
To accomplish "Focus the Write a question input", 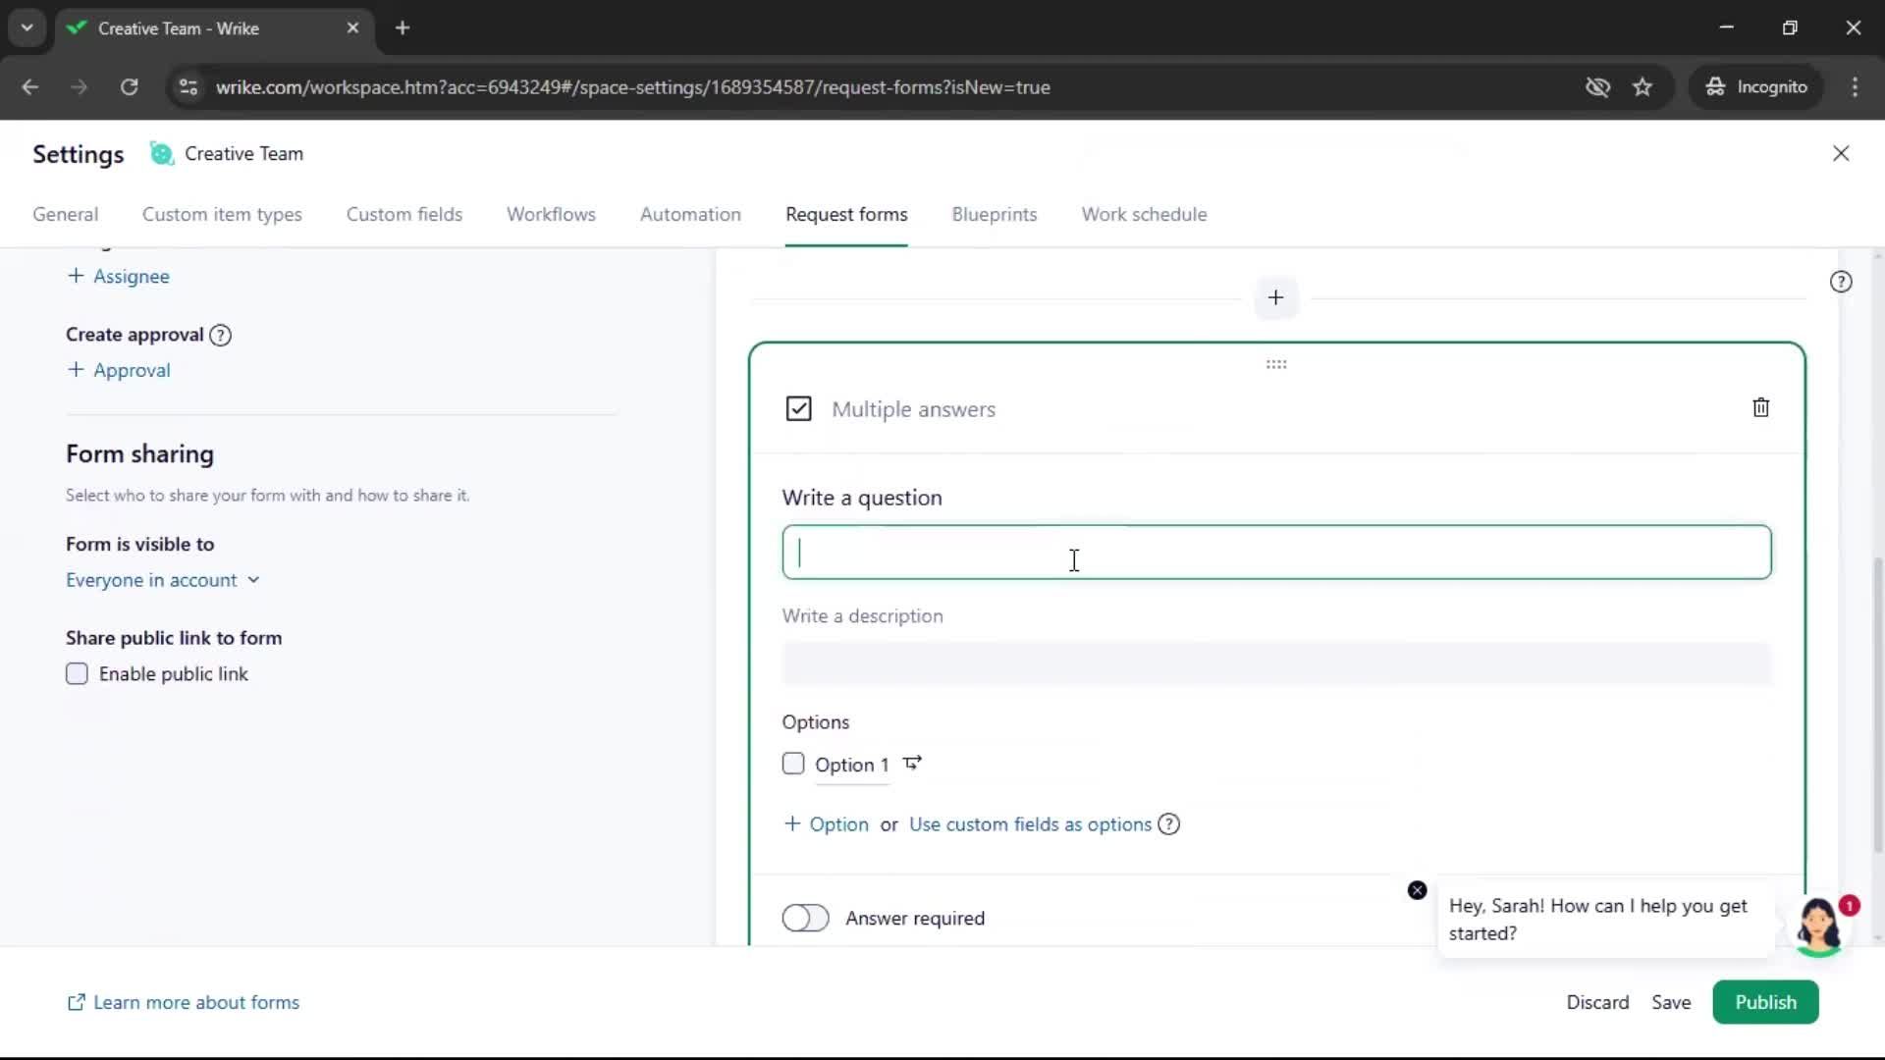I will point(1276,553).
